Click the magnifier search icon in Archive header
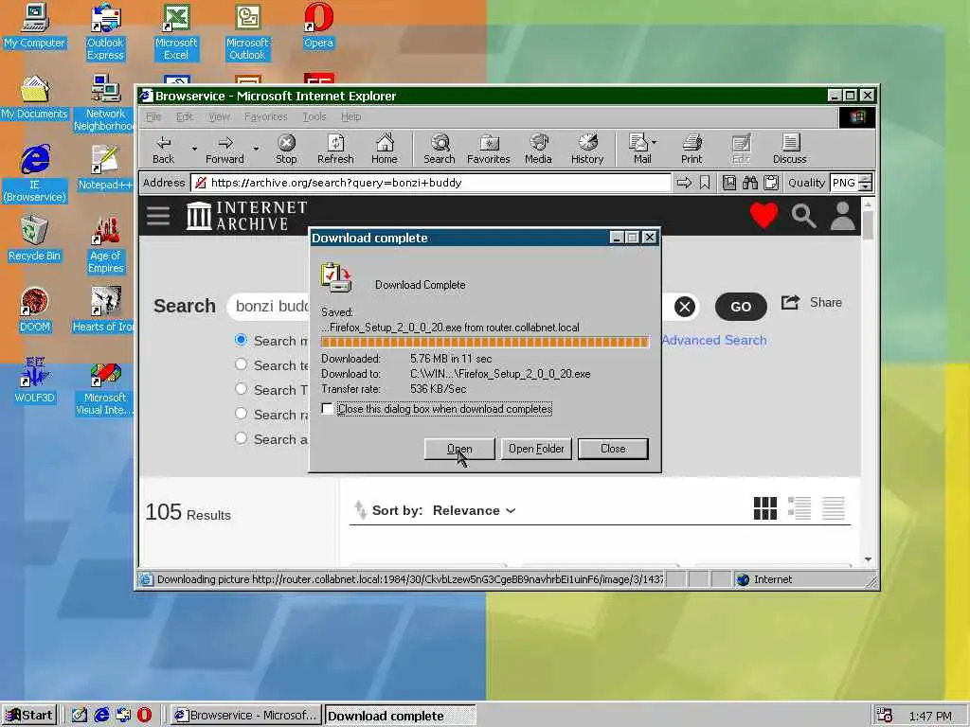 pyautogui.click(x=803, y=216)
